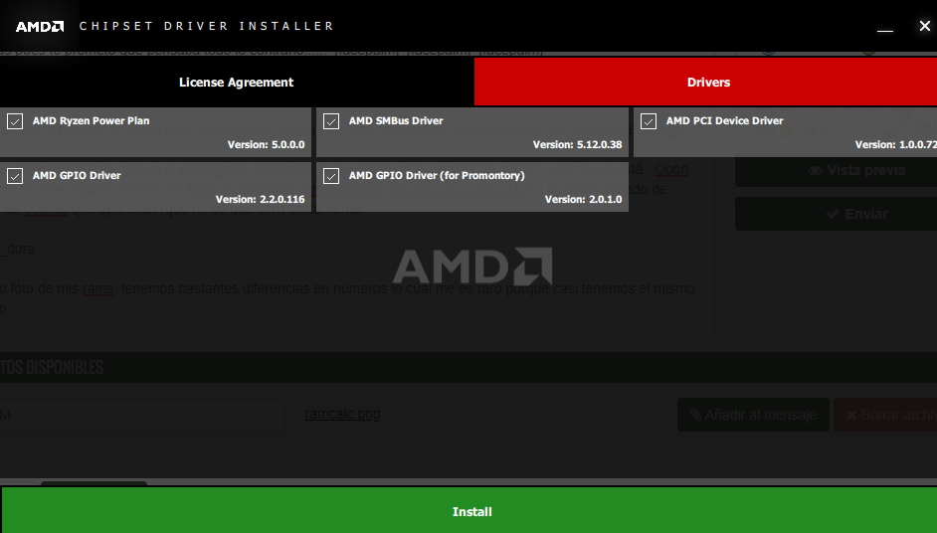Close the AMD chipset installer

[x=924, y=26]
